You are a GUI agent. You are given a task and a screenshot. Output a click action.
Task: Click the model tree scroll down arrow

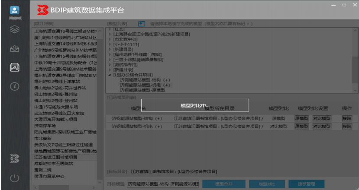[x=355, y=90]
